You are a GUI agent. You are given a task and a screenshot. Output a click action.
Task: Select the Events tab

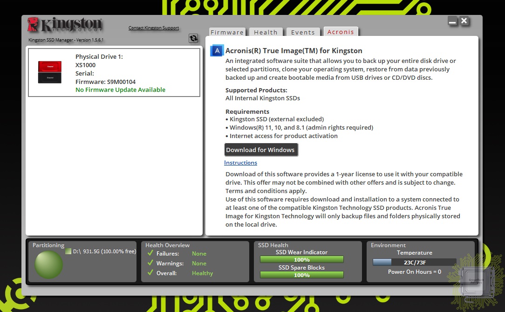pos(303,32)
